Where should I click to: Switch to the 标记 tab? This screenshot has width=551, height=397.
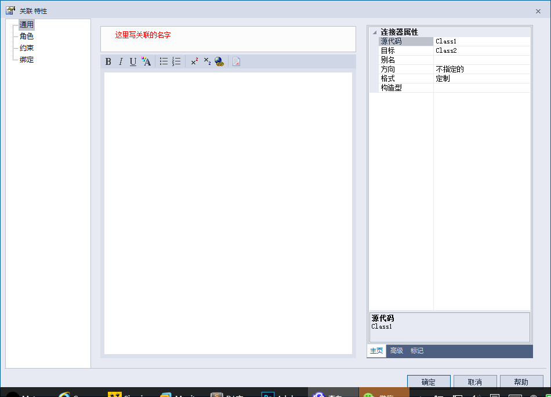coord(417,351)
